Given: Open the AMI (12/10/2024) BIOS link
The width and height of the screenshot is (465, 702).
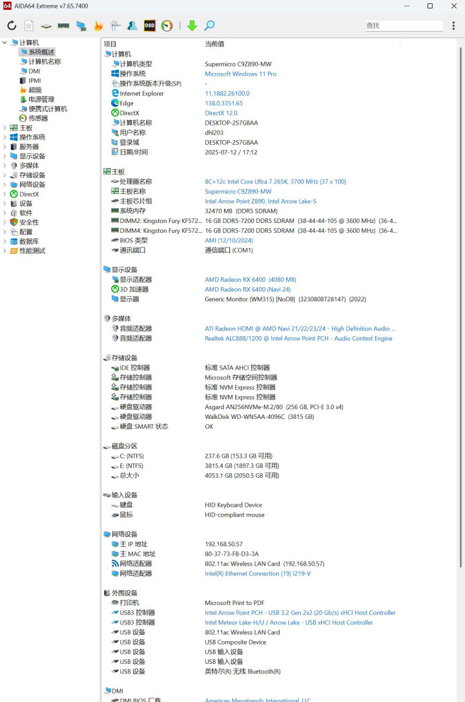Looking at the screenshot, I should tap(229, 240).
